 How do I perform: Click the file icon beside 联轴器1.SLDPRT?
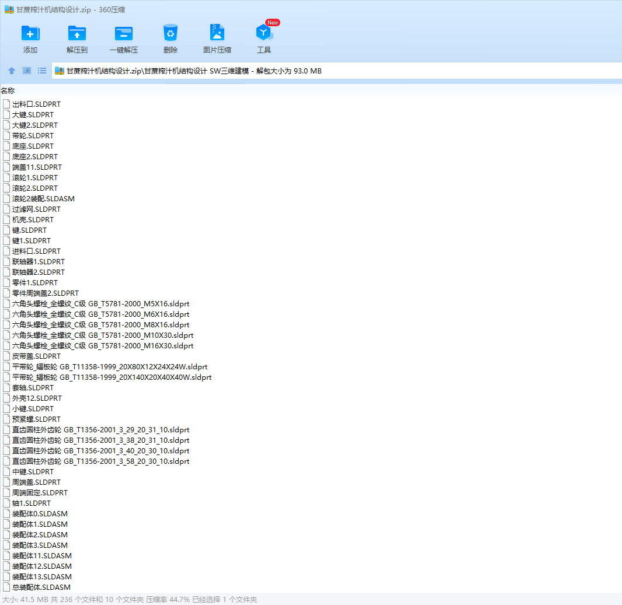pos(6,261)
